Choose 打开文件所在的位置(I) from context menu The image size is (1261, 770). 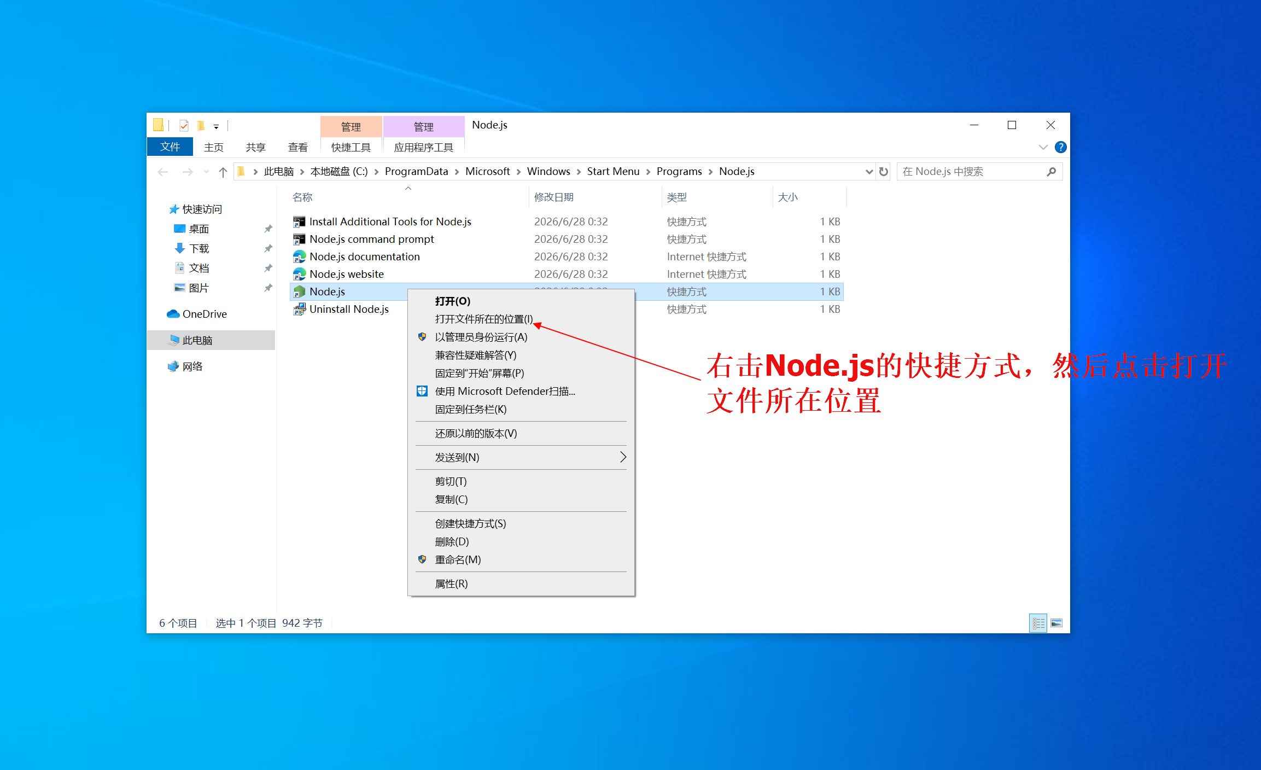tap(521, 319)
